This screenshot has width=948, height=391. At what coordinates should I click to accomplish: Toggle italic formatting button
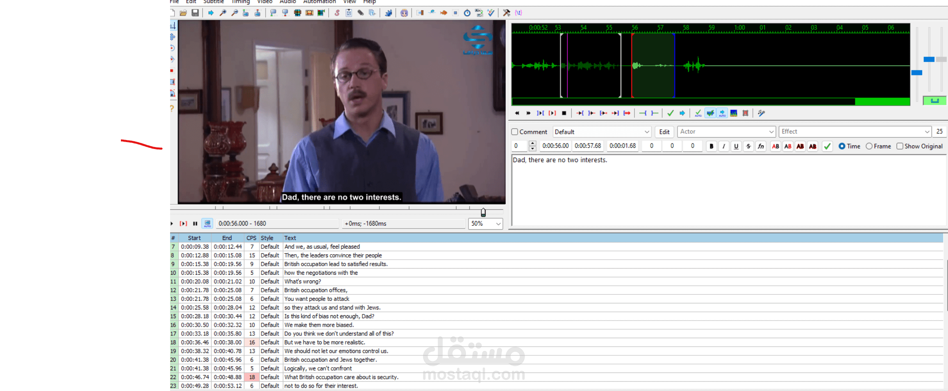click(x=724, y=146)
